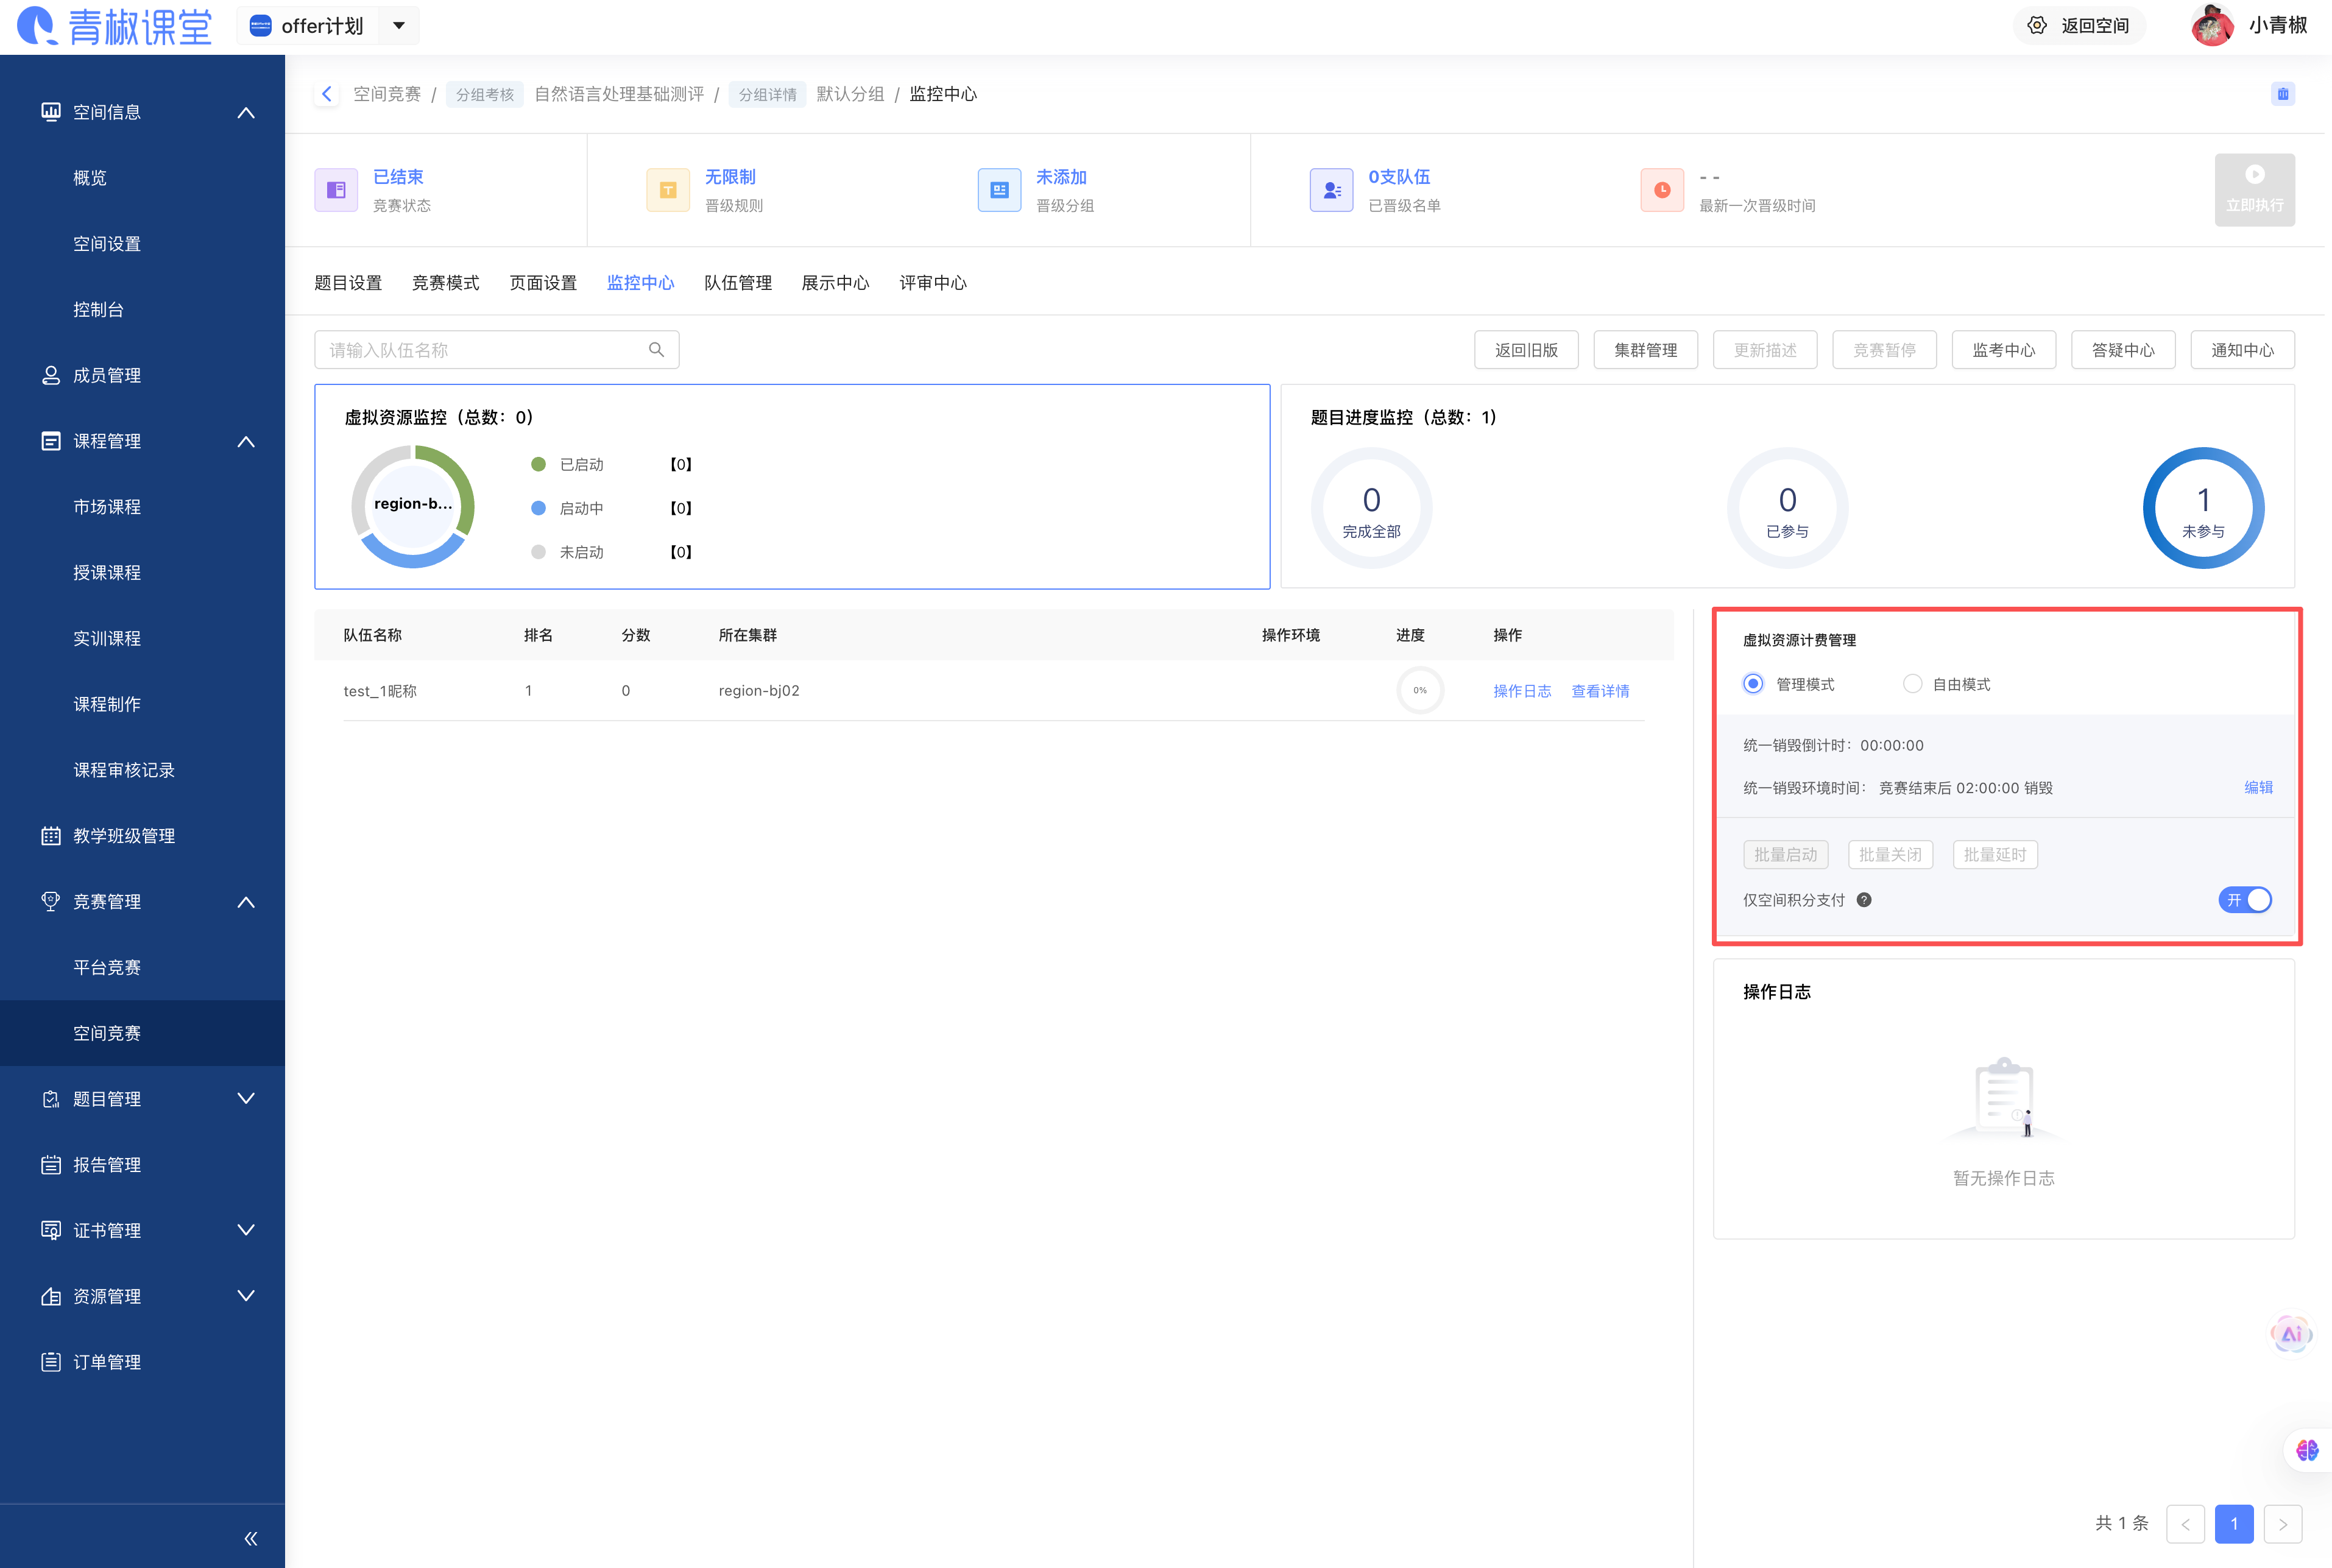Click the gear icon in 返回空间

2037,26
